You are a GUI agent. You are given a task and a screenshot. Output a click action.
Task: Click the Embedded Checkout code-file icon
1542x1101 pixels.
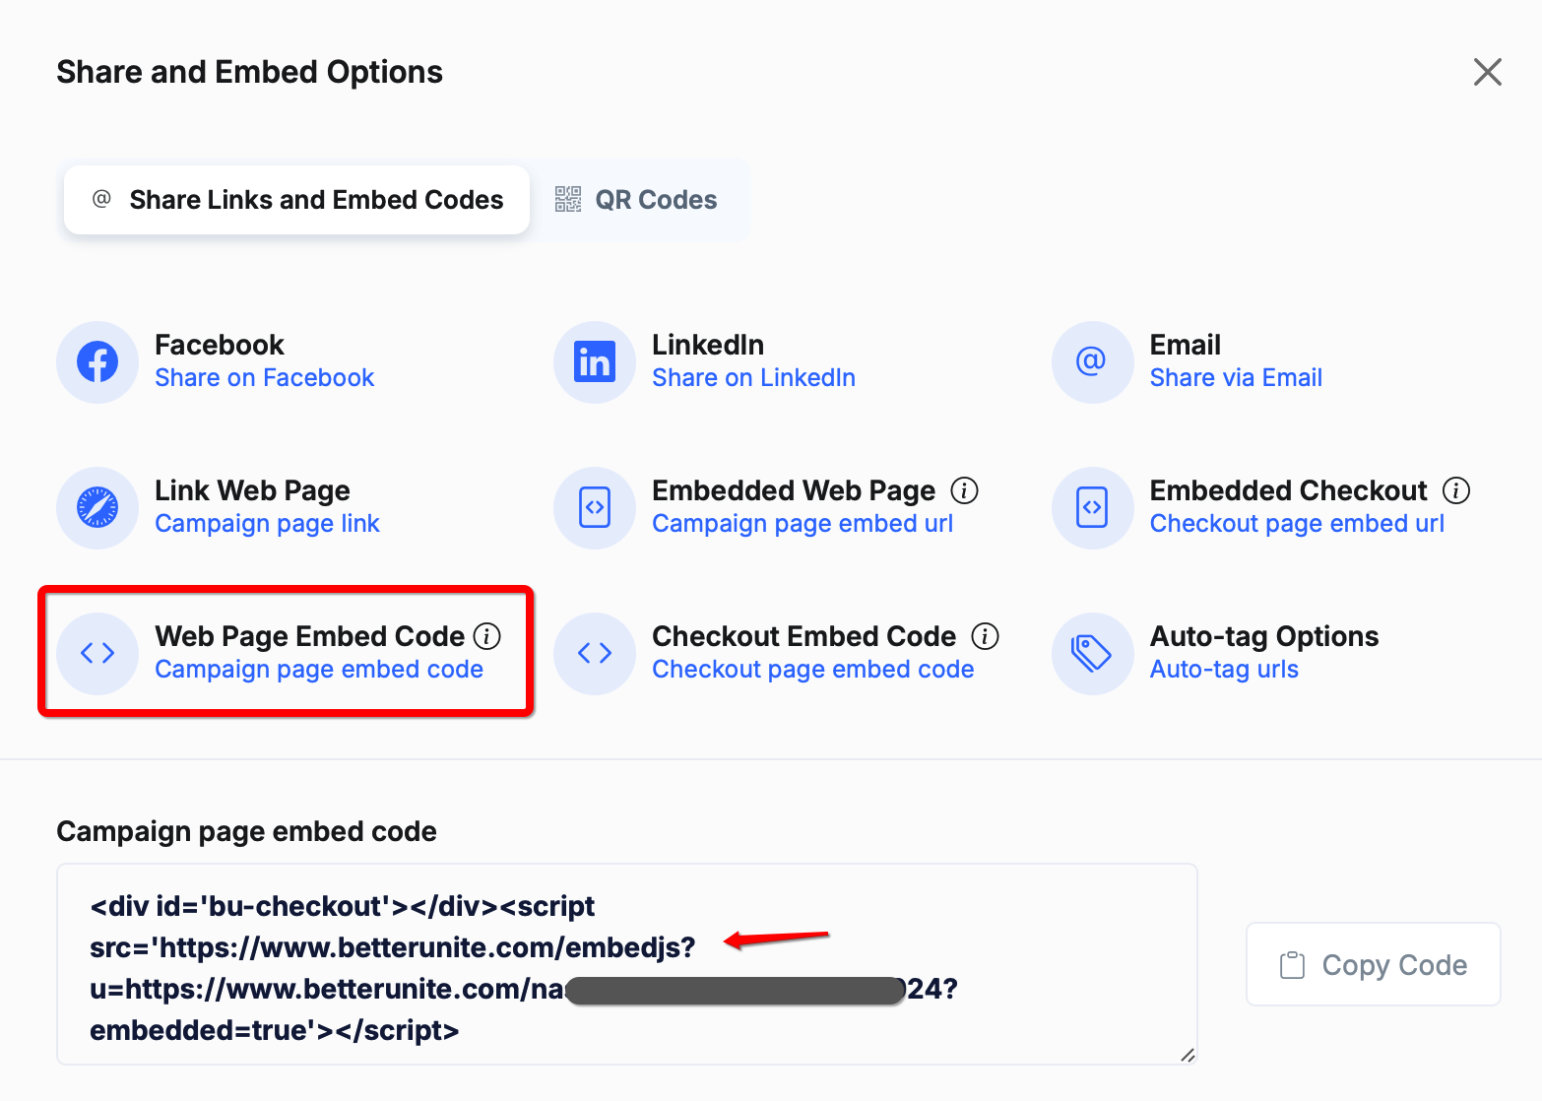click(1092, 507)
